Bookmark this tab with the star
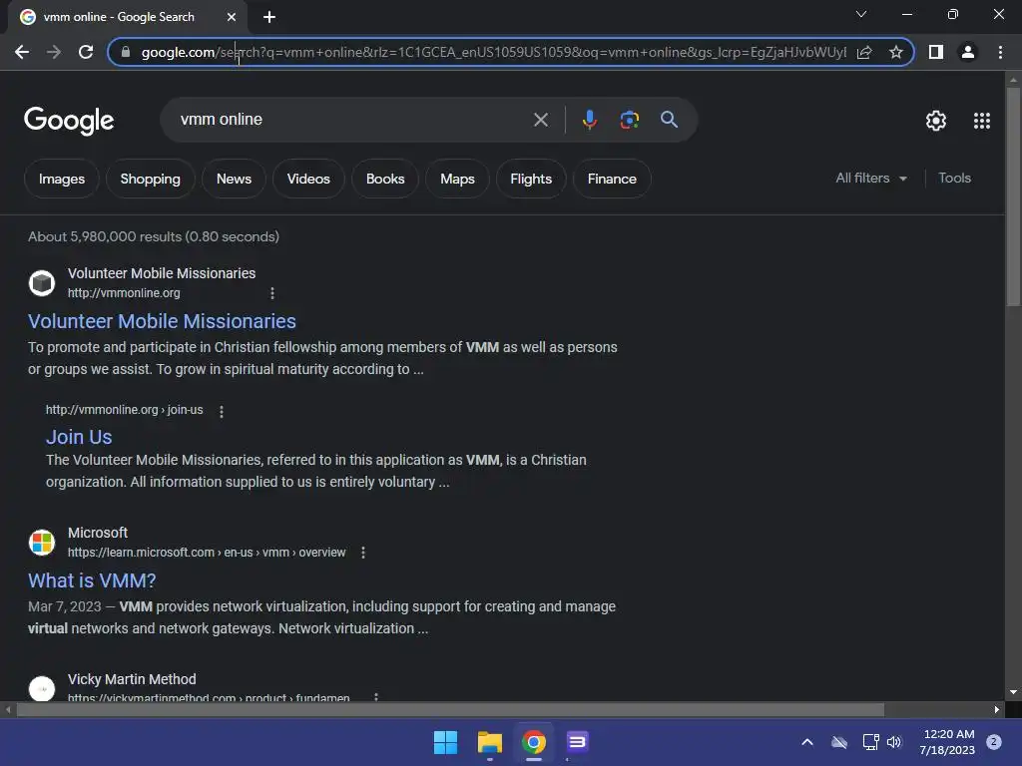 pyautogui.click(x=896, y=52)
